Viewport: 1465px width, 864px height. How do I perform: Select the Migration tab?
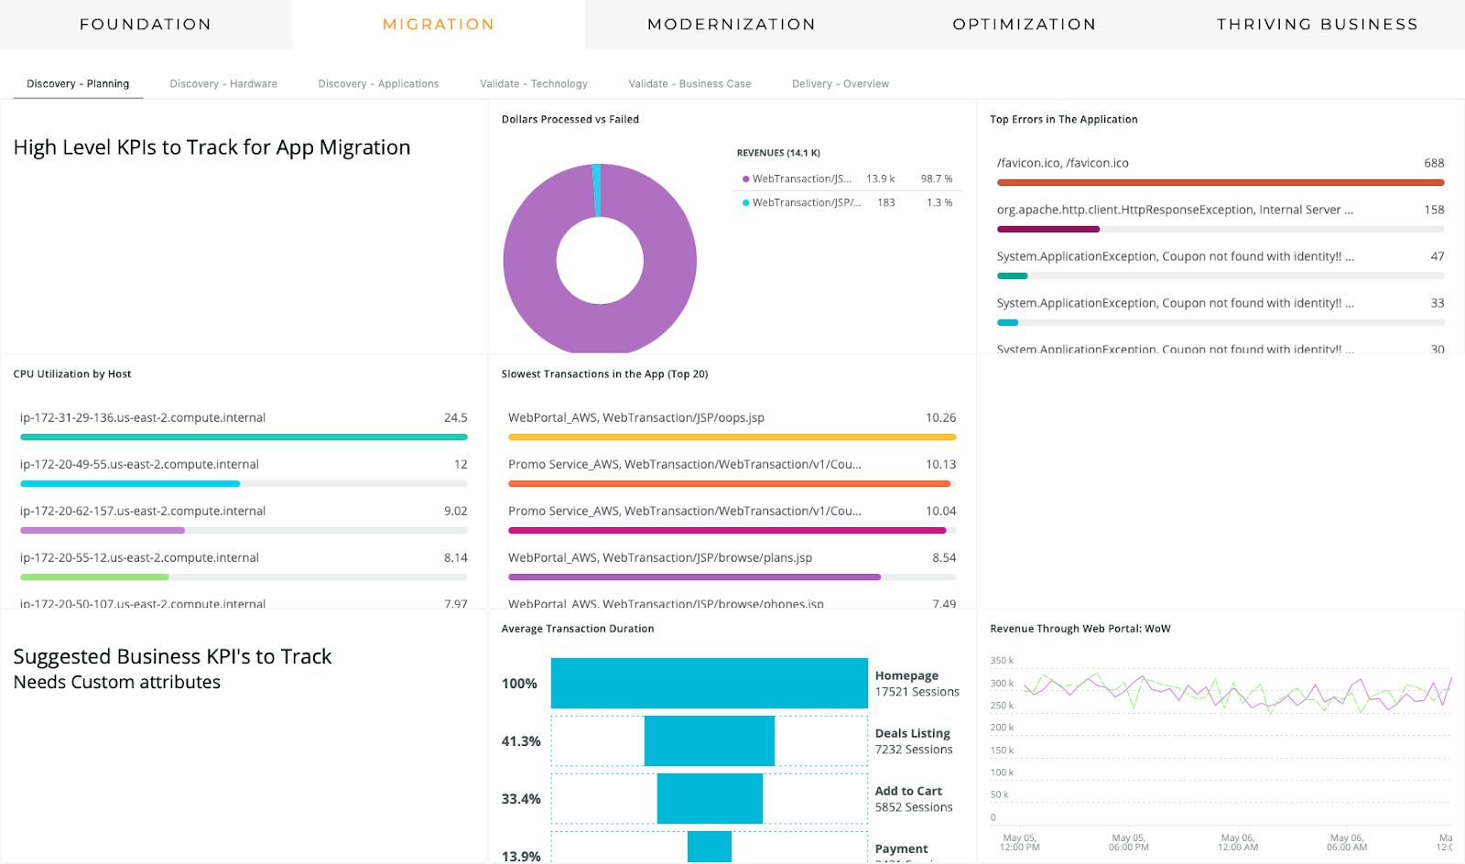[439, 25]
